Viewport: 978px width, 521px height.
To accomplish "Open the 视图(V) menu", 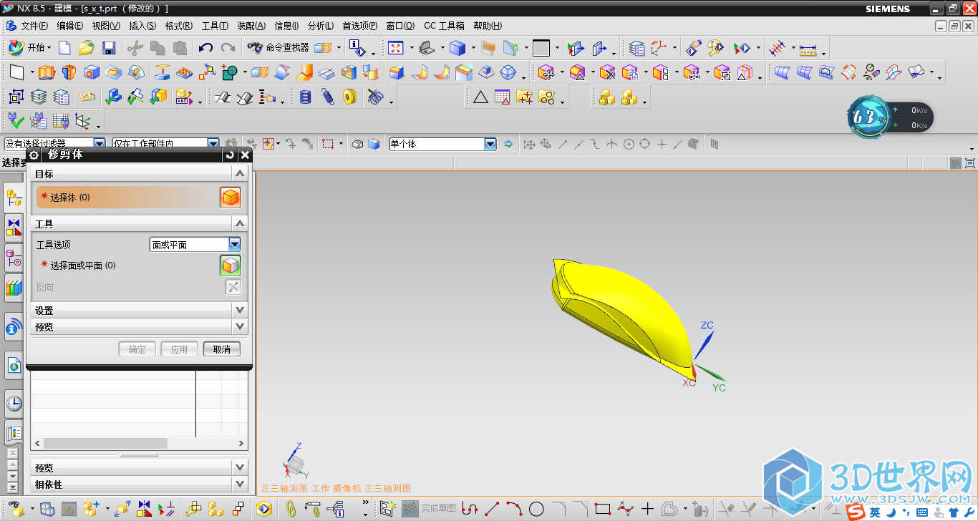I will coord(106,26).
